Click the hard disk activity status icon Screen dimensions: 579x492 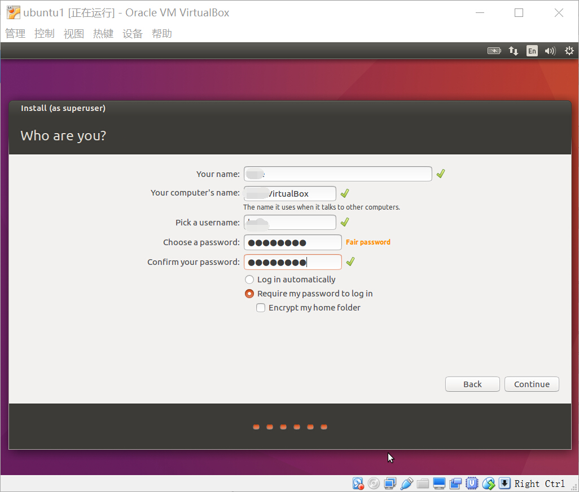tap(358, 483)
